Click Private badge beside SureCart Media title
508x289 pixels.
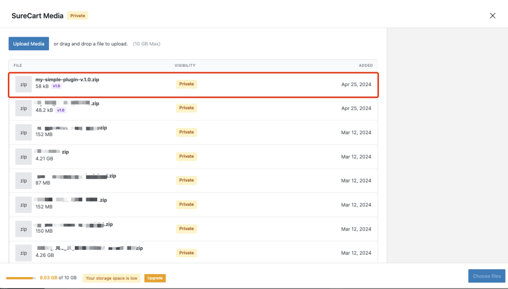pos(77,16)
